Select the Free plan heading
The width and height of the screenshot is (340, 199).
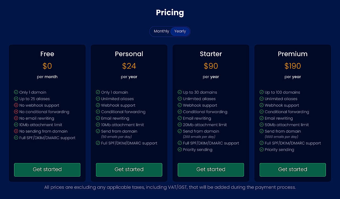point(47,54)
